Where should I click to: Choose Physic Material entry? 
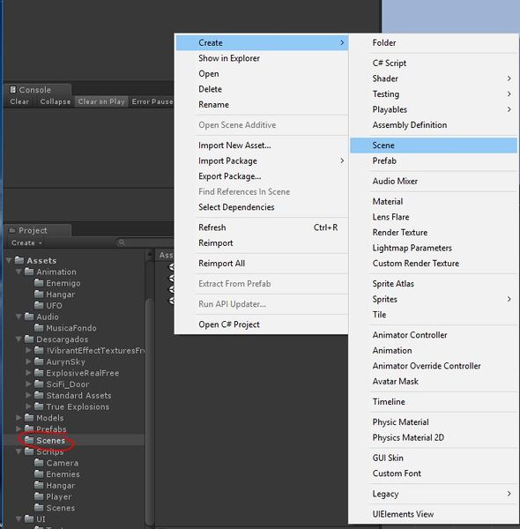click(x=434, y=422)
